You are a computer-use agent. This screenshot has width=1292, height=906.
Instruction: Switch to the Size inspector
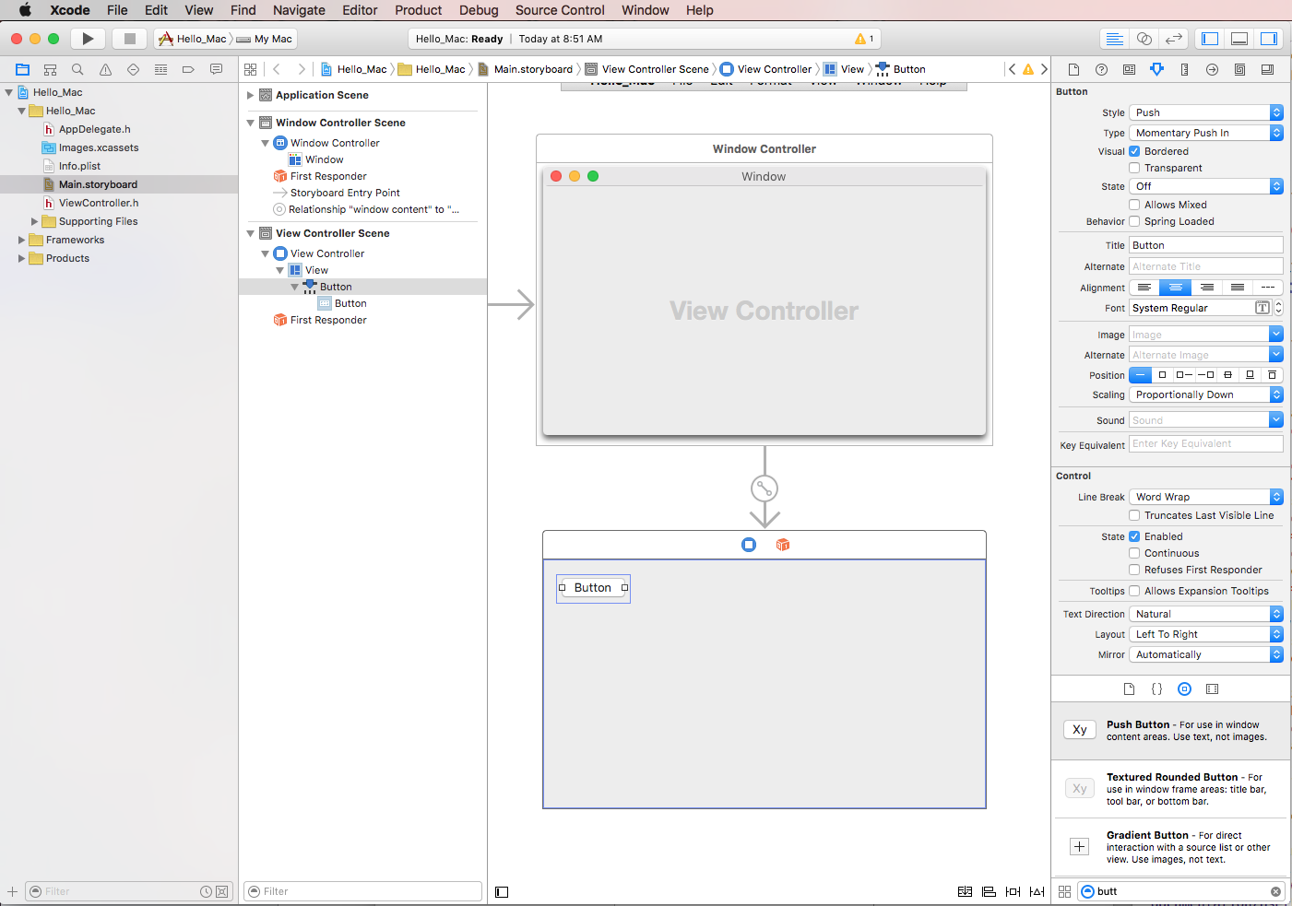[x=1184, y=69]
